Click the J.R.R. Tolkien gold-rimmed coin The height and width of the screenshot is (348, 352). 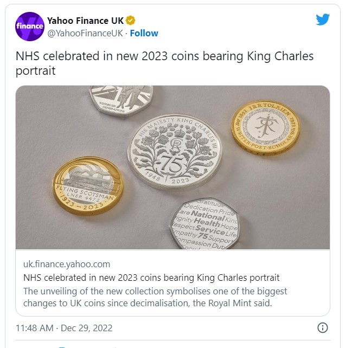click(266, 128)
